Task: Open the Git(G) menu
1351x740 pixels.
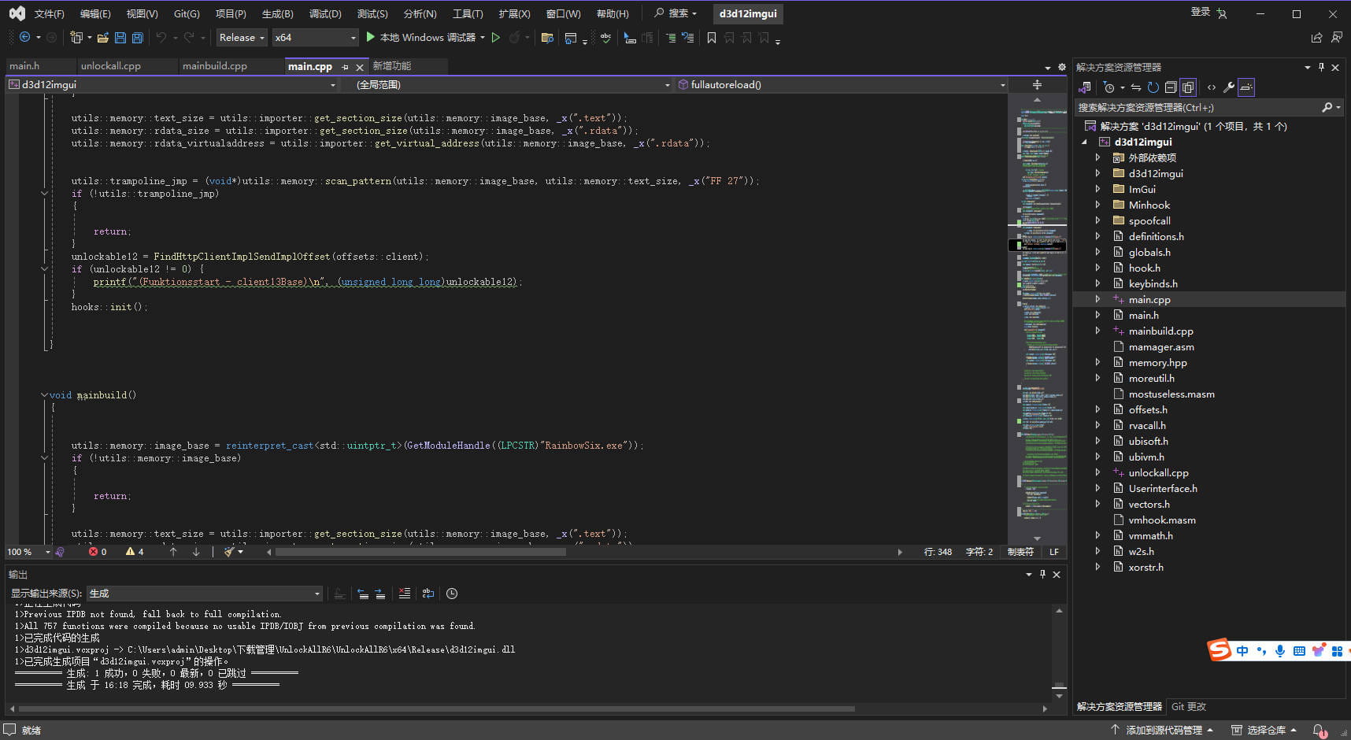Action: click(185, 13)
